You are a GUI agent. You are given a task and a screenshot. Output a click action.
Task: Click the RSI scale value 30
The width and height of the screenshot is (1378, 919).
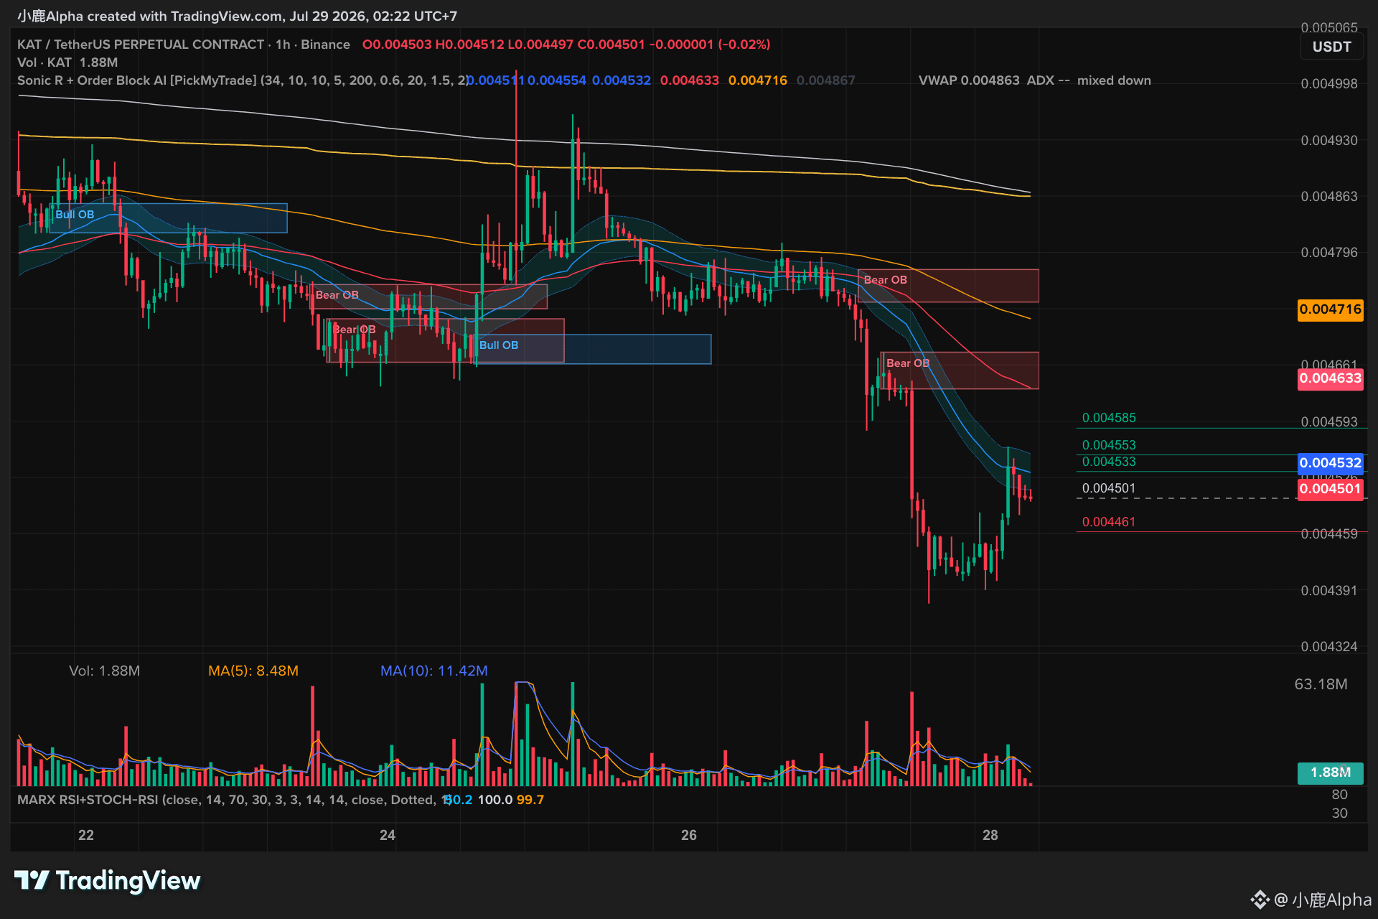pos(1339,813)
